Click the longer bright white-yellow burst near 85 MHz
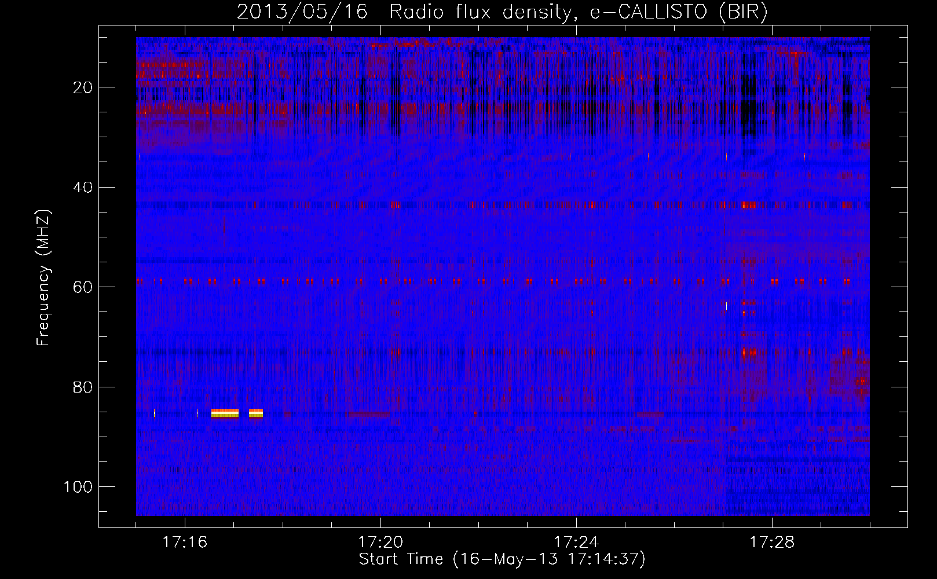The image size is (937, 579). 225,413
